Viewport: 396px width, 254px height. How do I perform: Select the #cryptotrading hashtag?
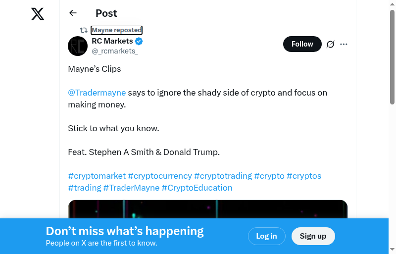click(x=223, y=176)
